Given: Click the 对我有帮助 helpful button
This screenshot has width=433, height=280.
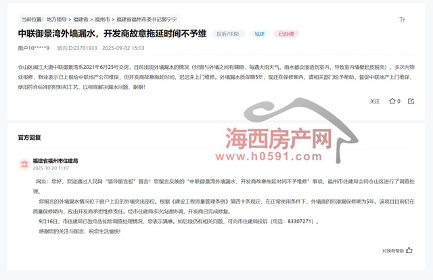Looking at the screenshot, I should pos(392,250).
